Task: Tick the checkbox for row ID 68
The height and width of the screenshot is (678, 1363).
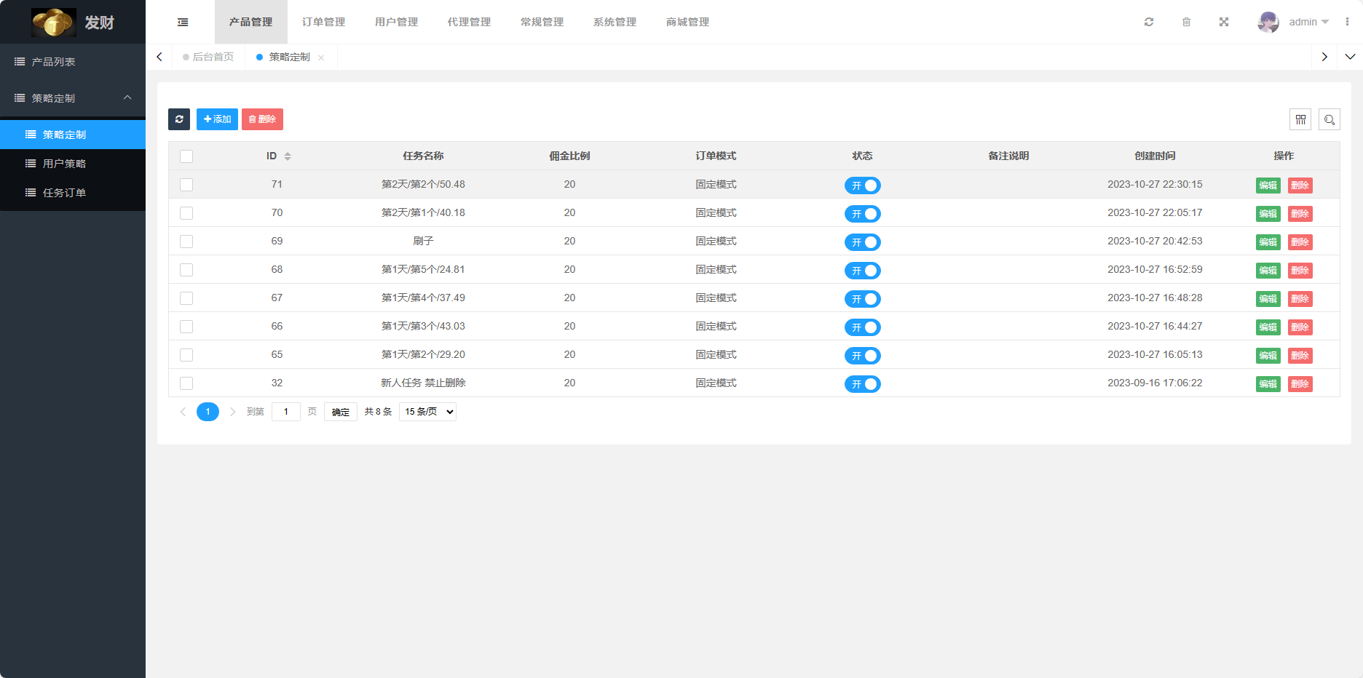Action: [x=186, y=270]
